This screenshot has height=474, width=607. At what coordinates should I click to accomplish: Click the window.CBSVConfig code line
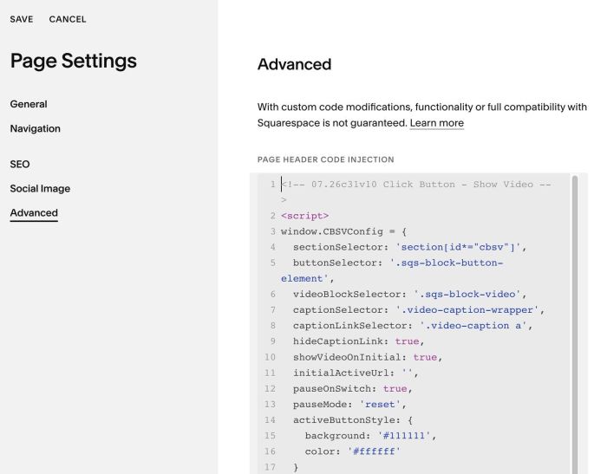[343, 231]
